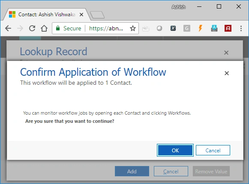Open a new browser tab
249x184 pixels.
pos(97,15)
